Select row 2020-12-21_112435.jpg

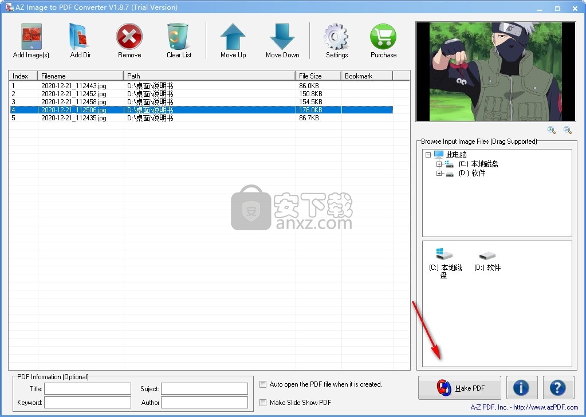tap(201, 117)
